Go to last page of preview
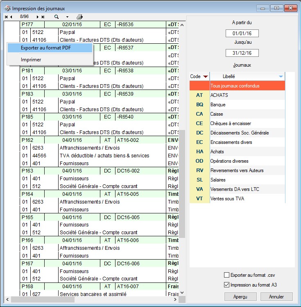The image size is (301, 307). pos(43,17)
